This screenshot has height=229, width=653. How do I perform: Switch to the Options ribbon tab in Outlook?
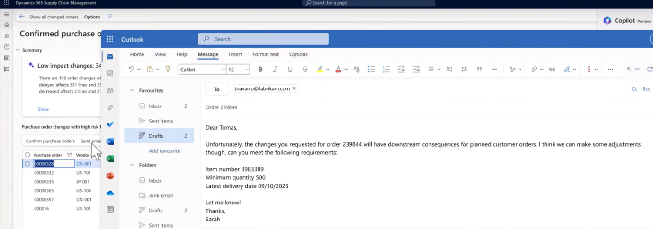pos(298,54)
